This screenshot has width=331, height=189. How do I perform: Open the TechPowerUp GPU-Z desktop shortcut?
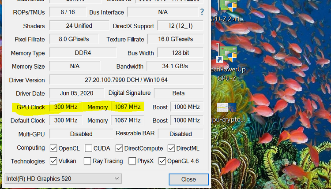tap(228, 62)
